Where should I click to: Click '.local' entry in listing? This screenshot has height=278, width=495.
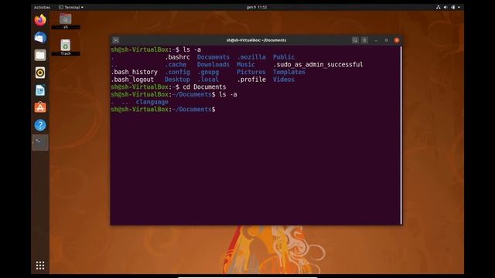point(208,80)
